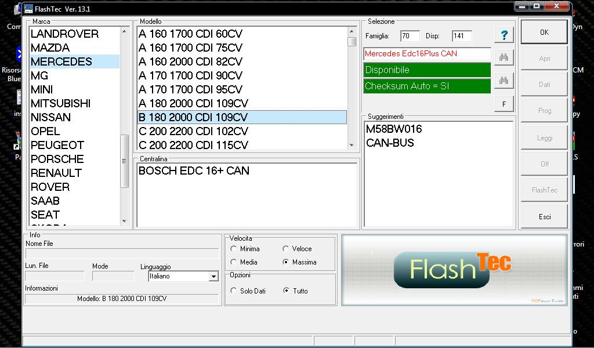Select NISSAN in the Marca list
The image size is (594, 348).
75,117
